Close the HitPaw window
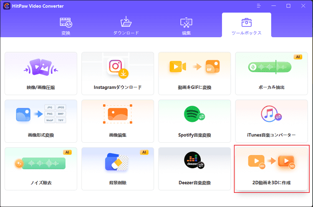313x207 pixels. 303,6
